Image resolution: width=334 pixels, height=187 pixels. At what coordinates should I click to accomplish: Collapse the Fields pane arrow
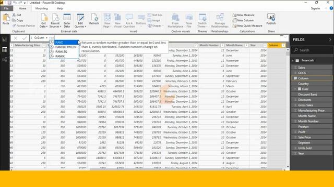pyautogui.click(x=330, y=39)
